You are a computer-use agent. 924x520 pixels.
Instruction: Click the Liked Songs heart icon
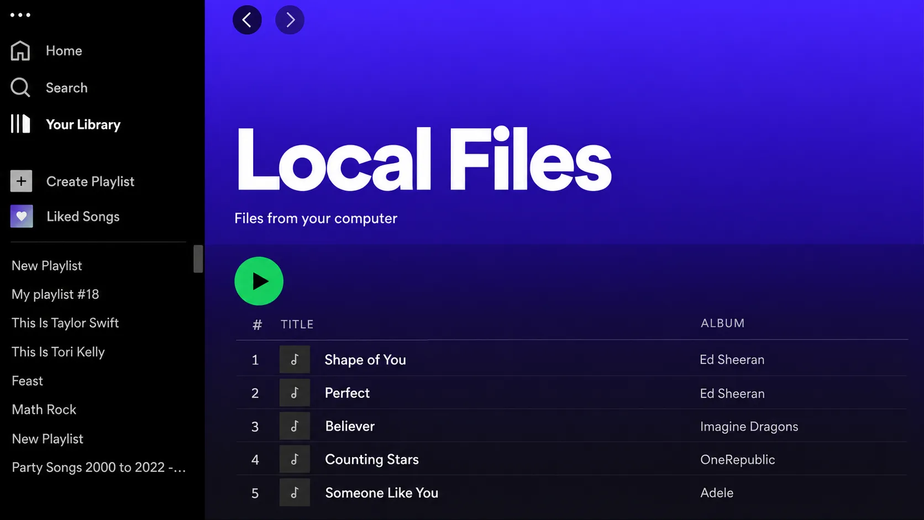[x=22, y=217]
